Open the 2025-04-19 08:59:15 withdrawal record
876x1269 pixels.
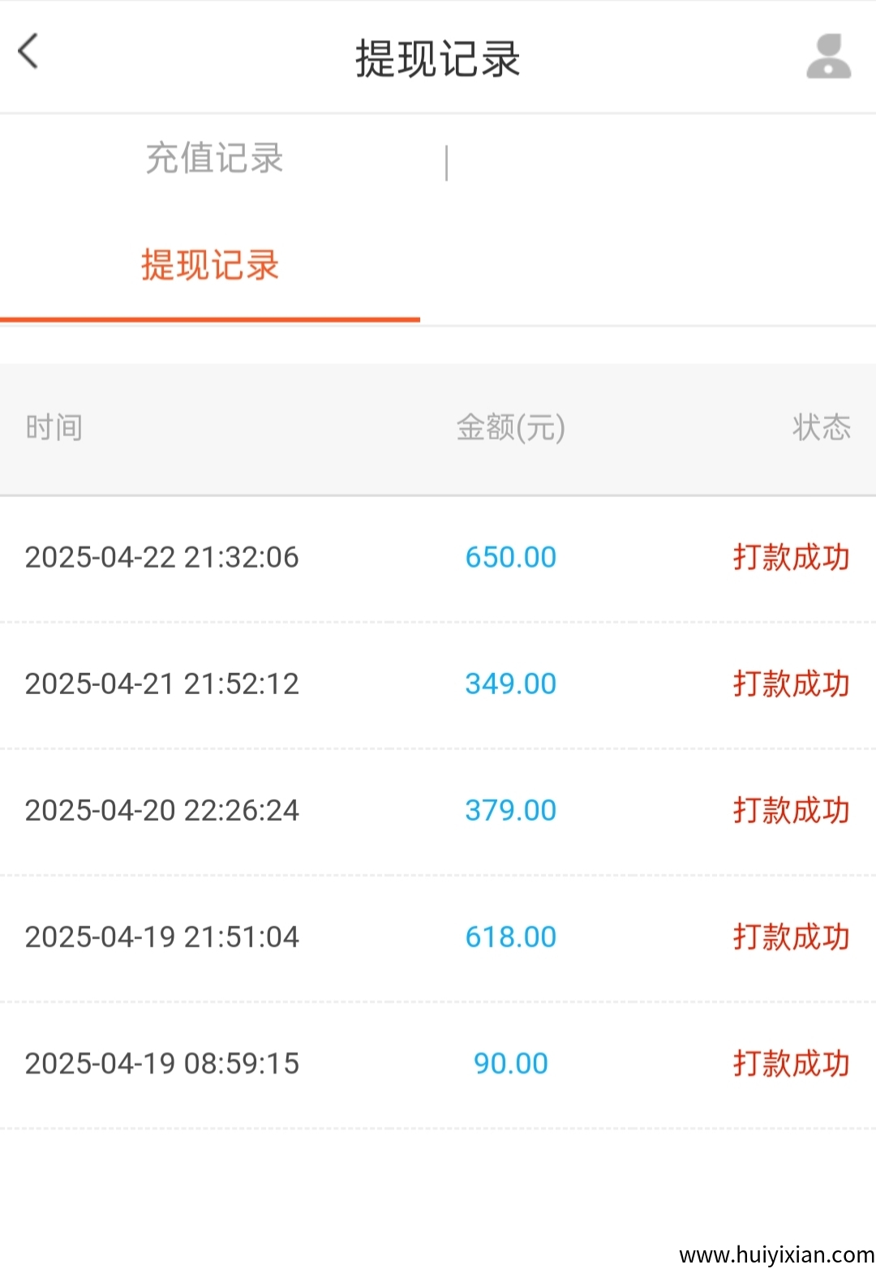click(x=162, y=1064)
